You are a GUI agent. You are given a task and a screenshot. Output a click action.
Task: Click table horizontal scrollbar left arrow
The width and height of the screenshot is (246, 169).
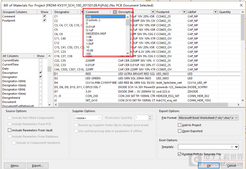[x=56, y=105]
